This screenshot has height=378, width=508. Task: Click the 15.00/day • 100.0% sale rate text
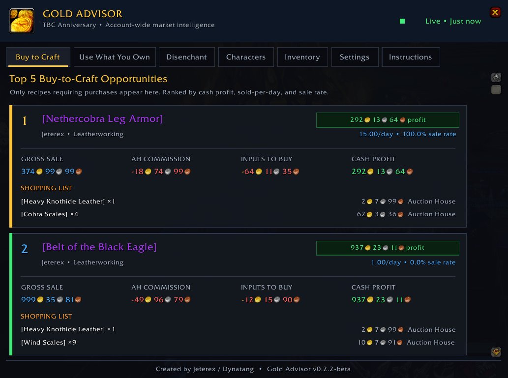(x=408, y=134)
